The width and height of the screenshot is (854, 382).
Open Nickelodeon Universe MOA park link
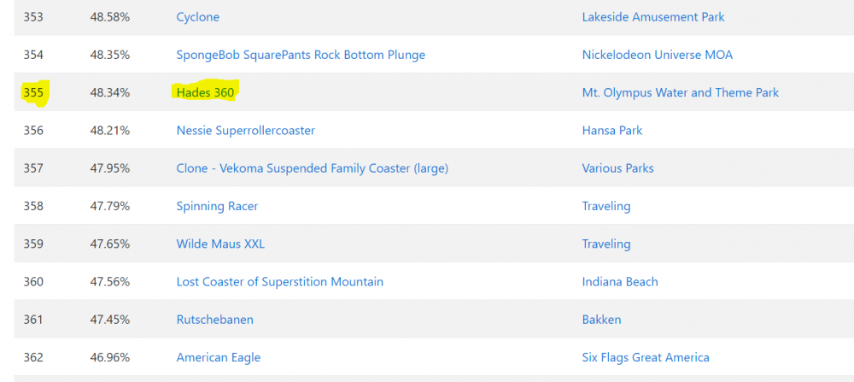click(x=657, y=55)
